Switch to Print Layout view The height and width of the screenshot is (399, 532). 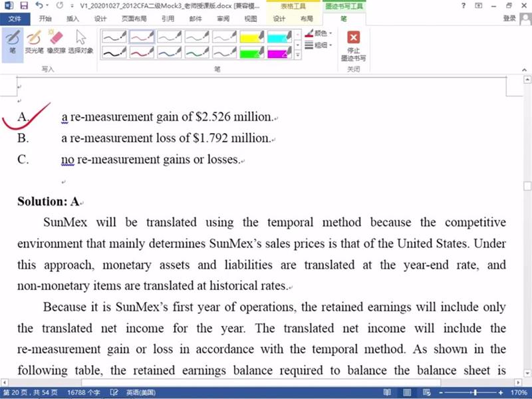(407, 392)
